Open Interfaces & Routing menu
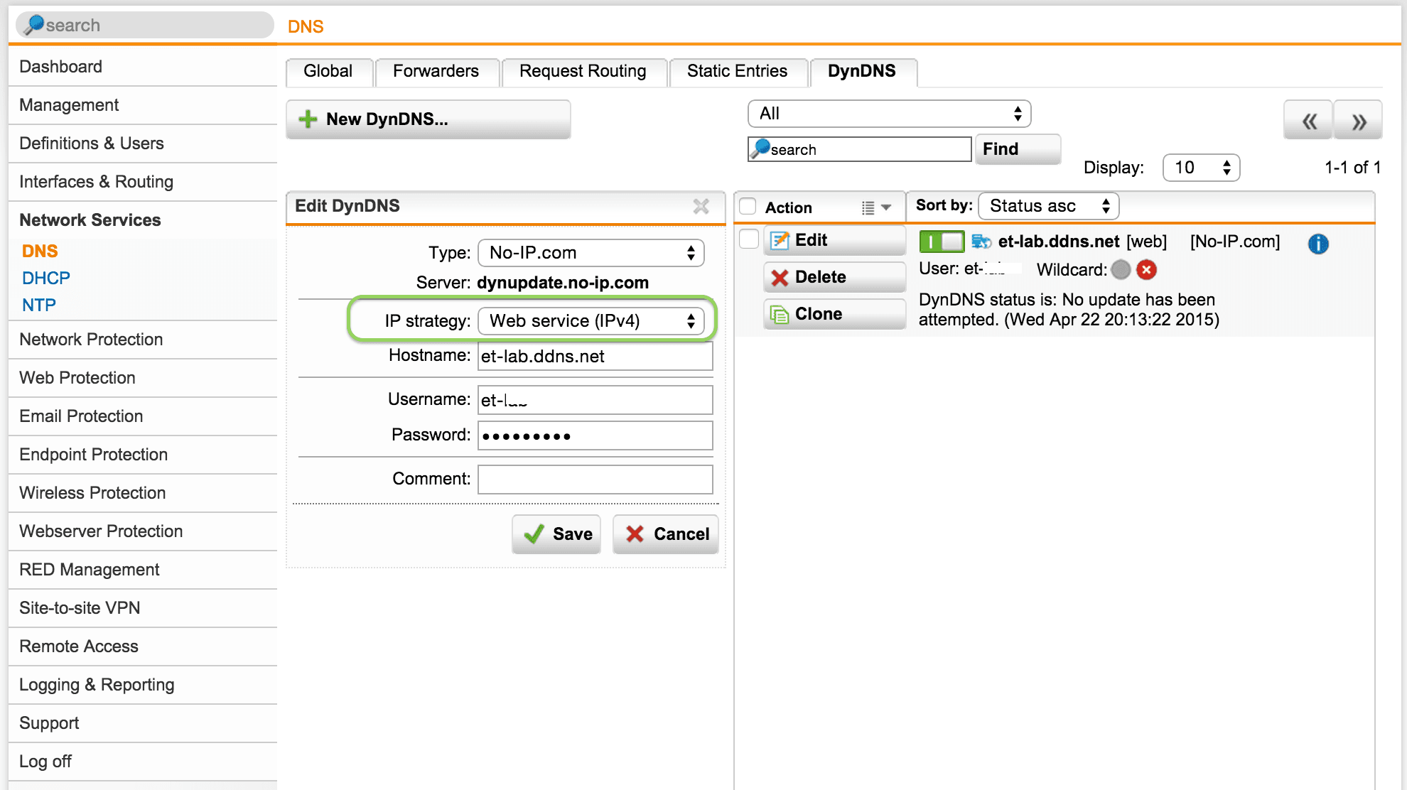 pos(143,182)
